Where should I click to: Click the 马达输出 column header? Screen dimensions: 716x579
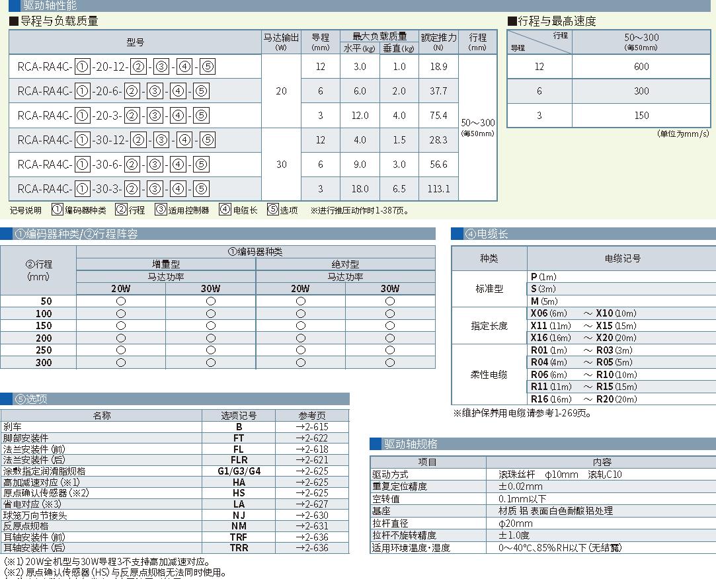click(x=281, y=42)
